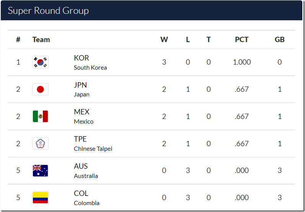Click the Chinese Taipei flag icon
Screen dimensions: 305x212
pyautogui.click(x=41, y=144)
